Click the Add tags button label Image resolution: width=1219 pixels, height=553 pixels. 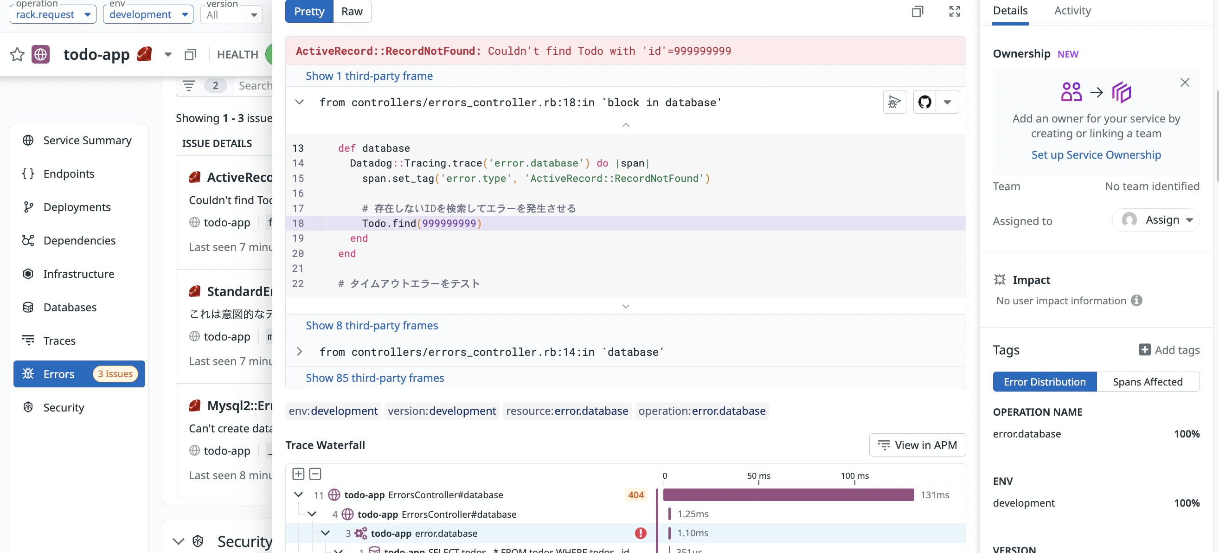pos(1177,350)
